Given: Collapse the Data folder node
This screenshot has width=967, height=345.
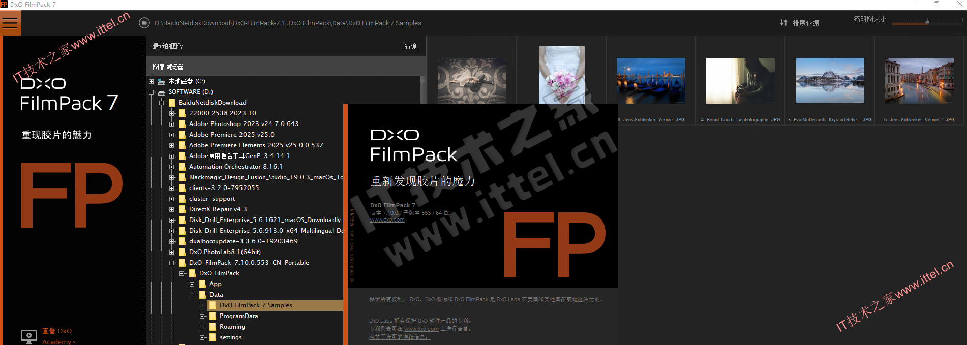Looking at the screenshot, I should pos(192,295).
